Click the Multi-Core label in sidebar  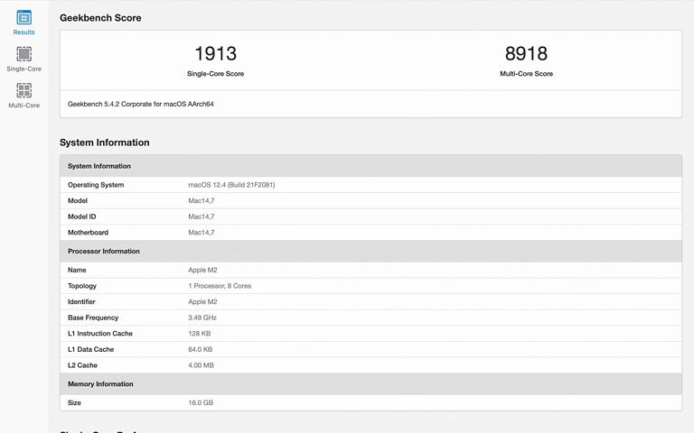point(23,106)
